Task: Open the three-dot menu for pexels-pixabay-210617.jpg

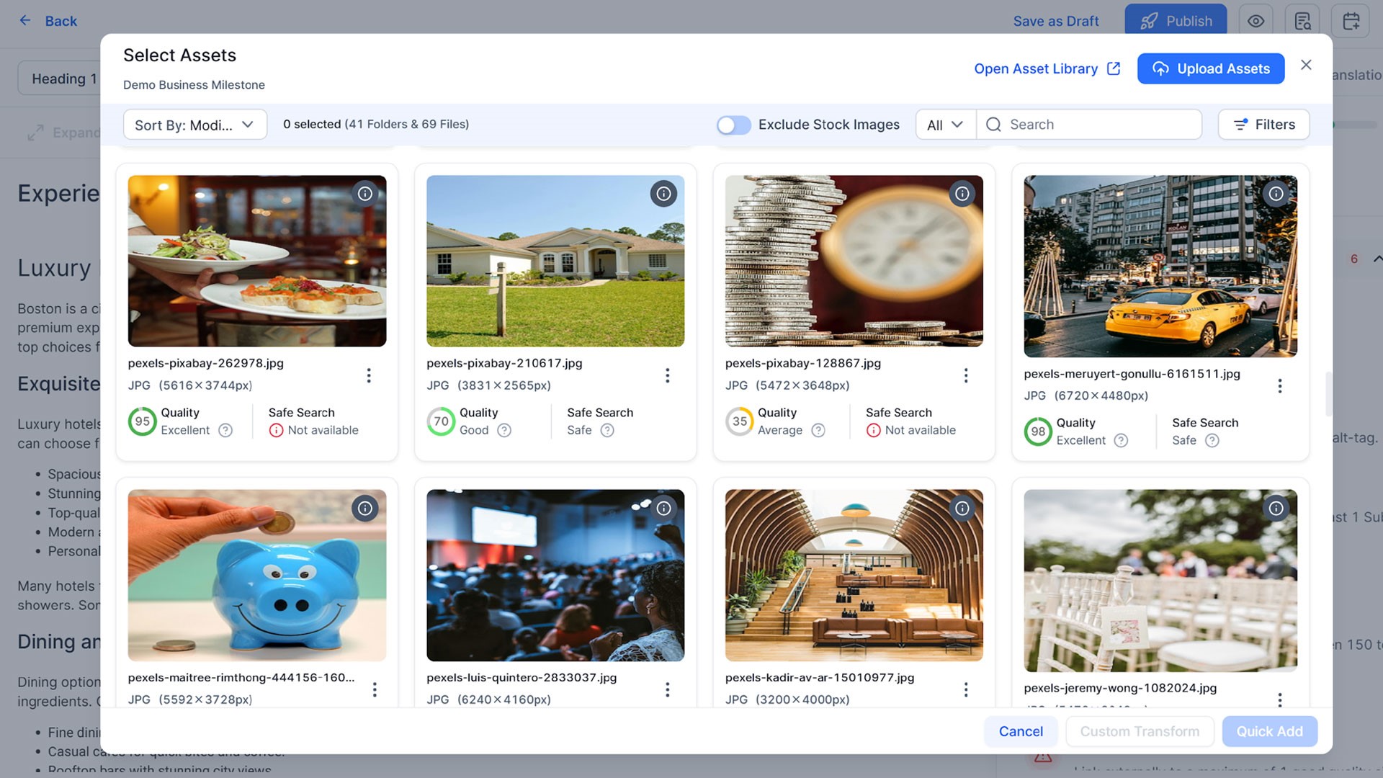Action: 667,375
